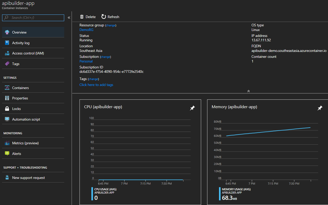328x205 pixels.
Task: Click the Running status value
Action: 86,40
